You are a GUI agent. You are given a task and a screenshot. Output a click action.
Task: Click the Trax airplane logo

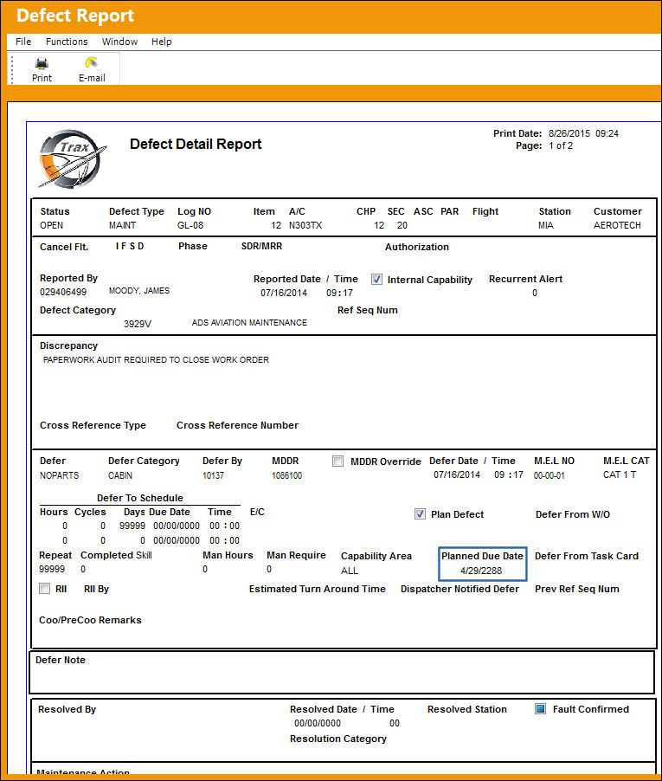click(73, 159)
